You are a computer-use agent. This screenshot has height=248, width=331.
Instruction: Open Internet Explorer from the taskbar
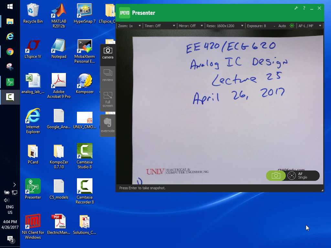(10, 36)
